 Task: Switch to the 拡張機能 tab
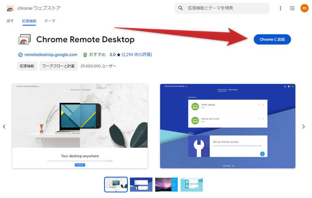point(29,21)
